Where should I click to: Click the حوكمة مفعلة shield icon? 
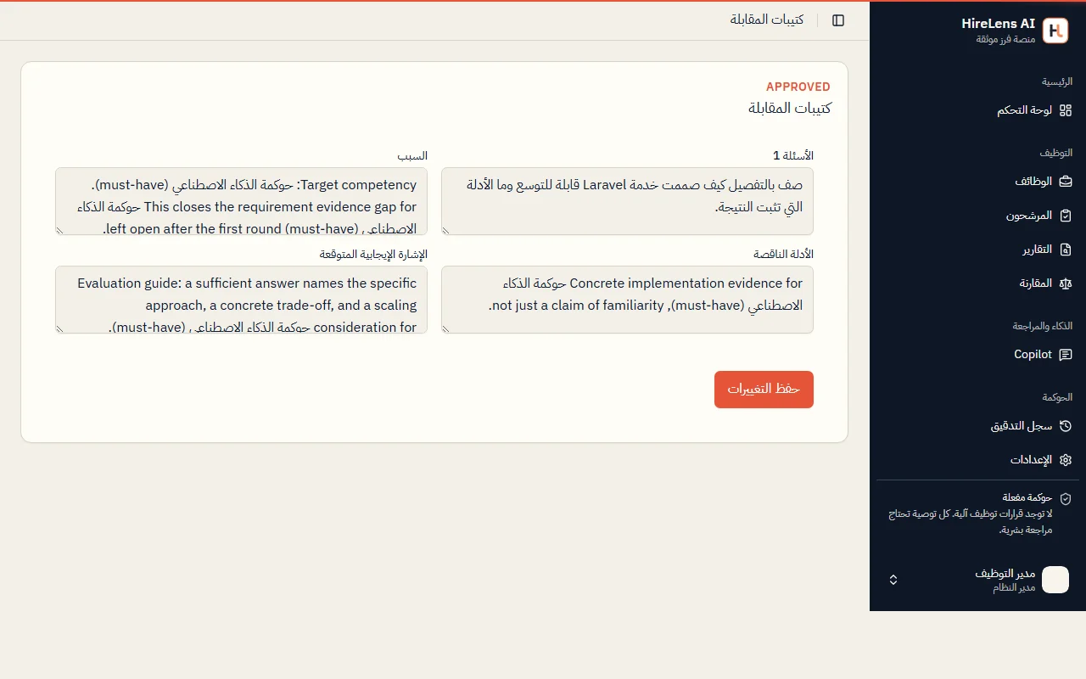(x=1066, y=499)
